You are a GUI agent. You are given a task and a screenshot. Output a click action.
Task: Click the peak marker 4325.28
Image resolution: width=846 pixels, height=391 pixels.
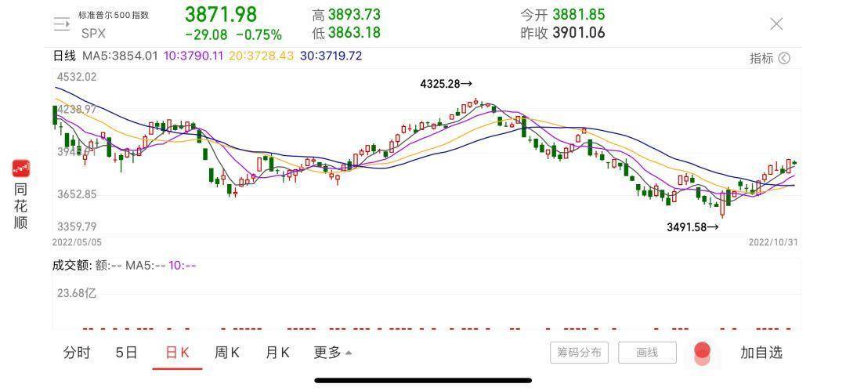446,84
